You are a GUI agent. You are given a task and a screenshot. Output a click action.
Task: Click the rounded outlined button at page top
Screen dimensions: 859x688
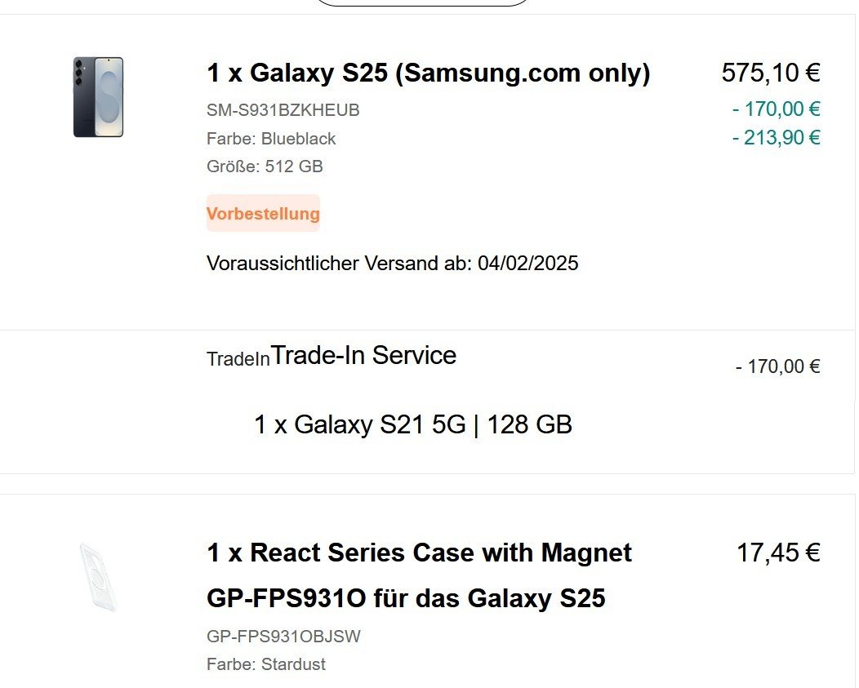click(x=422, y=2)
